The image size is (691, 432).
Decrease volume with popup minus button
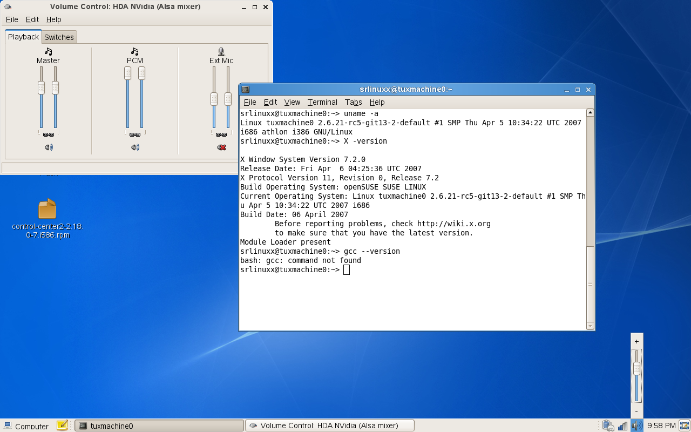(637, 411)
